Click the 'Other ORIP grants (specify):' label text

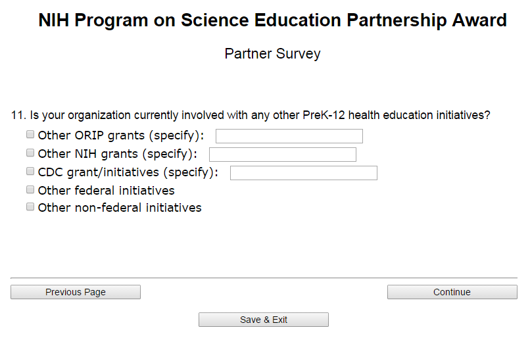click(122, 136)
